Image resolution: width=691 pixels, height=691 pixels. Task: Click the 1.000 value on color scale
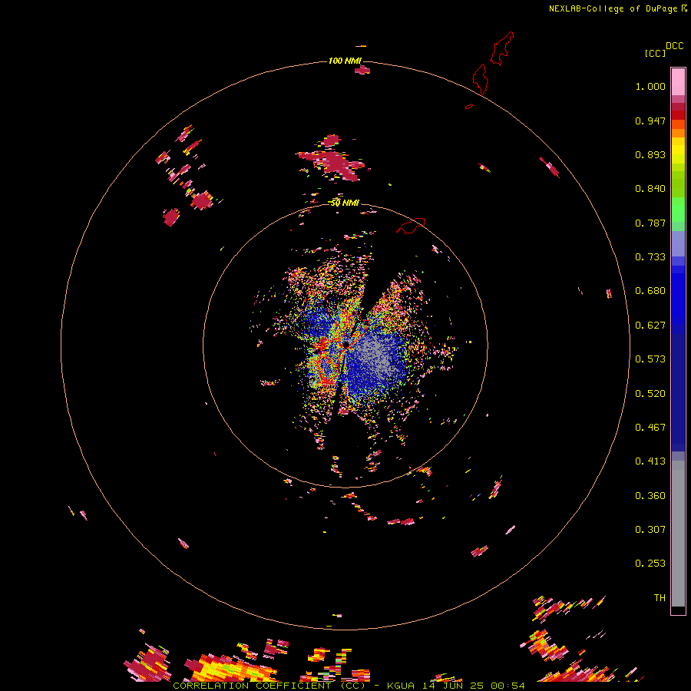[x=650, y=86]
